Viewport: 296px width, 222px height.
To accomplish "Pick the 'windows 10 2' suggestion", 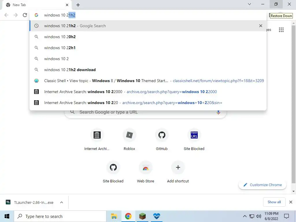I will pyautogui.click(x=148, y=59).
